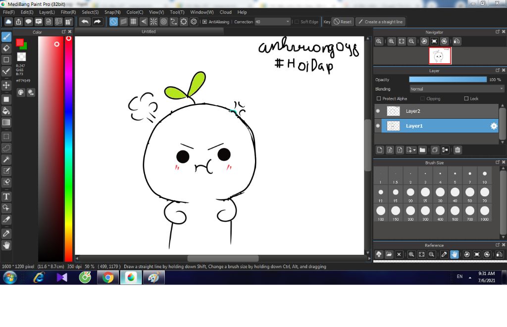The width and height of the screenshot is (507, 327).
Task: Choose the Select Pen tool
Action: point(6,171)
